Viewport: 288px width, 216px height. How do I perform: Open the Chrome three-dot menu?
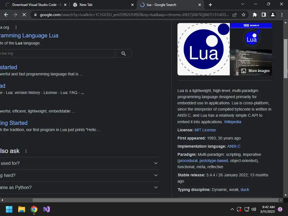tap(282, 15)
